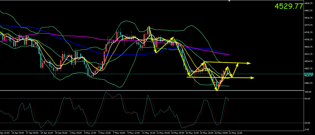Click the 100.00 stochastic scale label
This screenshot has height=135, width=315.
coord(308,92)
